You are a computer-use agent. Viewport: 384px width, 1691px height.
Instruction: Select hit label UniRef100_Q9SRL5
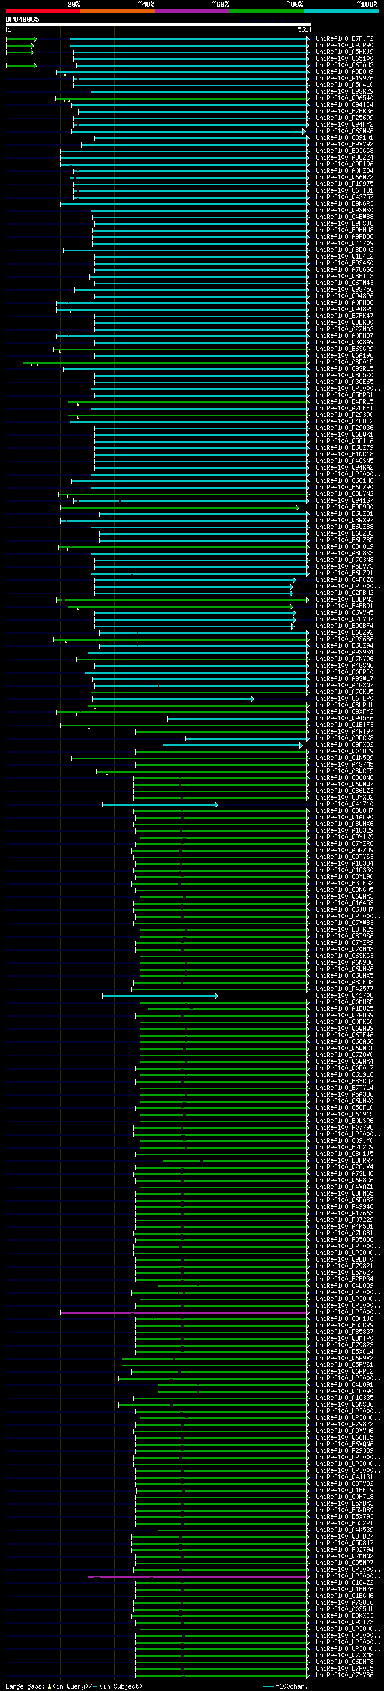click(344, 369)
